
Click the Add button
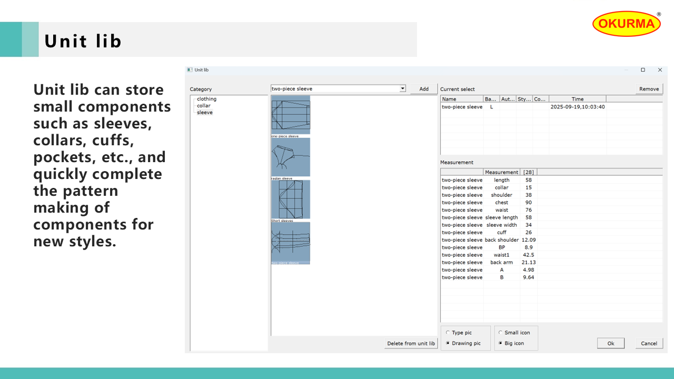tap(424, 89)
